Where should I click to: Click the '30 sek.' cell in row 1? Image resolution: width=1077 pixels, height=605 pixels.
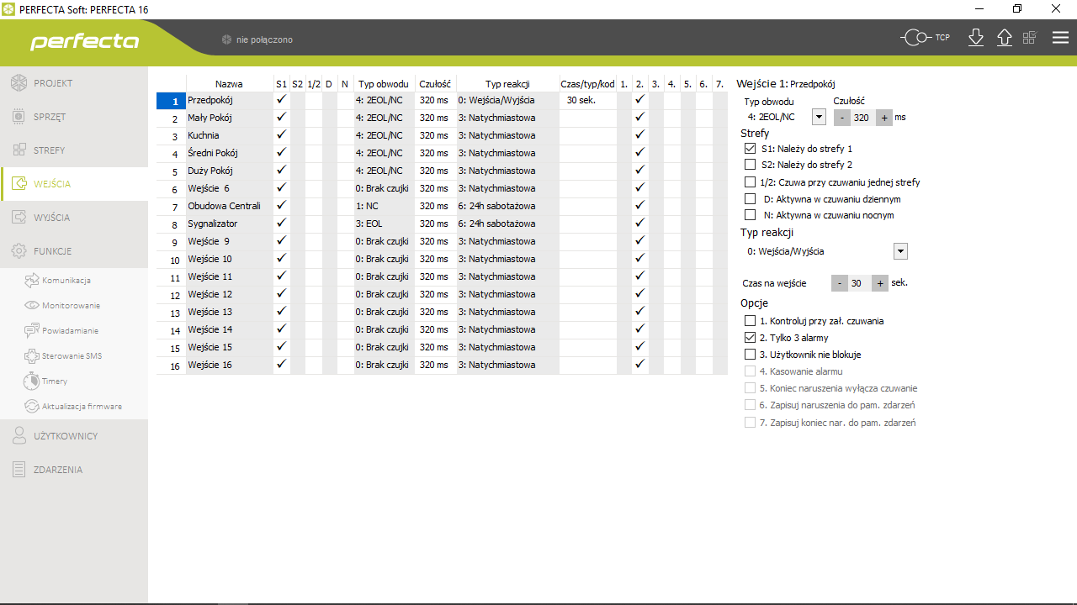587,100
